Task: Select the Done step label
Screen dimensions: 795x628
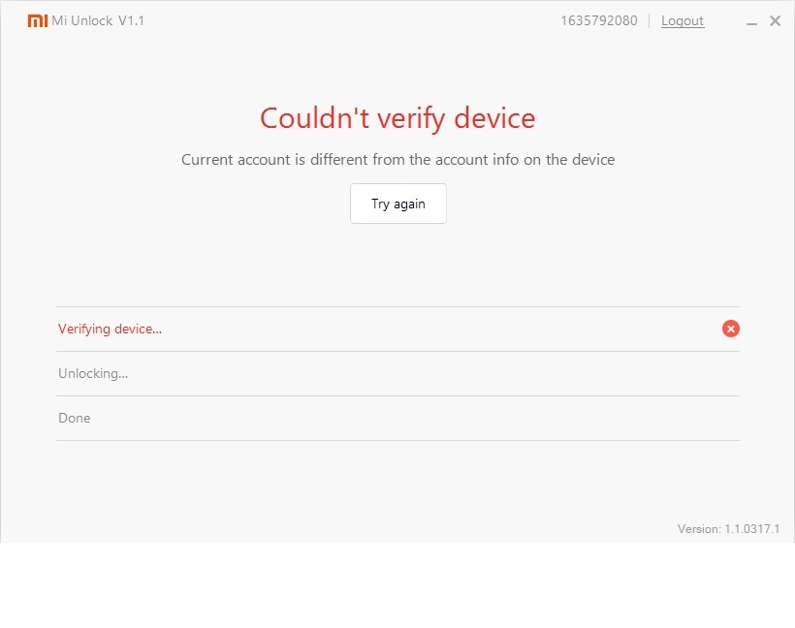Action: [75, 418]
